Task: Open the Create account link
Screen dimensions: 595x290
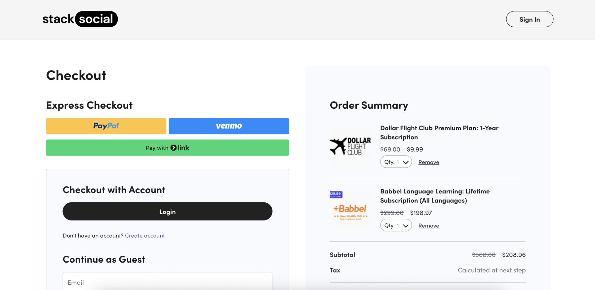Action: pyautogui.click(x=145, y=236)
